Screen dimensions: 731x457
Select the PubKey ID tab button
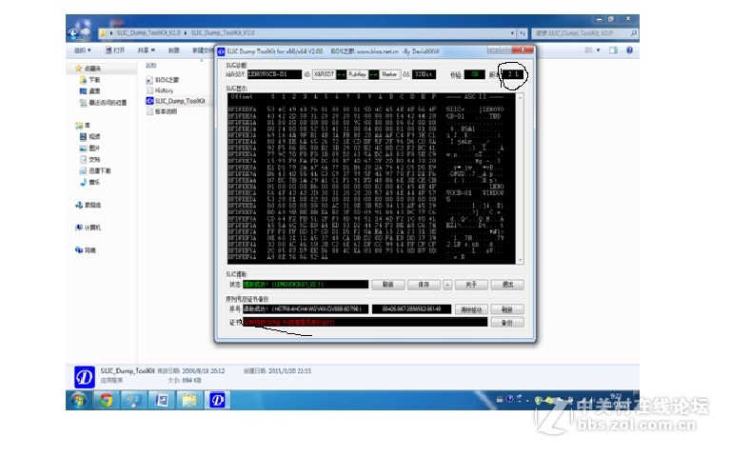[358, 74]
